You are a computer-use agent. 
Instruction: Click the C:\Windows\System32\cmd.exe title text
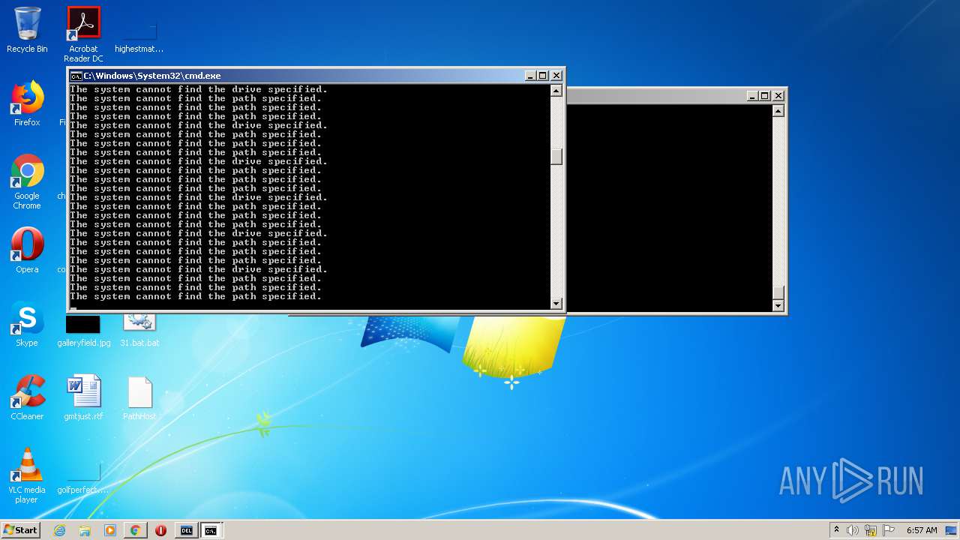(x=152, y=76)
